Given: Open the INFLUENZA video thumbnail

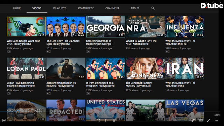Looking at the screenshot, I should 185,27.
